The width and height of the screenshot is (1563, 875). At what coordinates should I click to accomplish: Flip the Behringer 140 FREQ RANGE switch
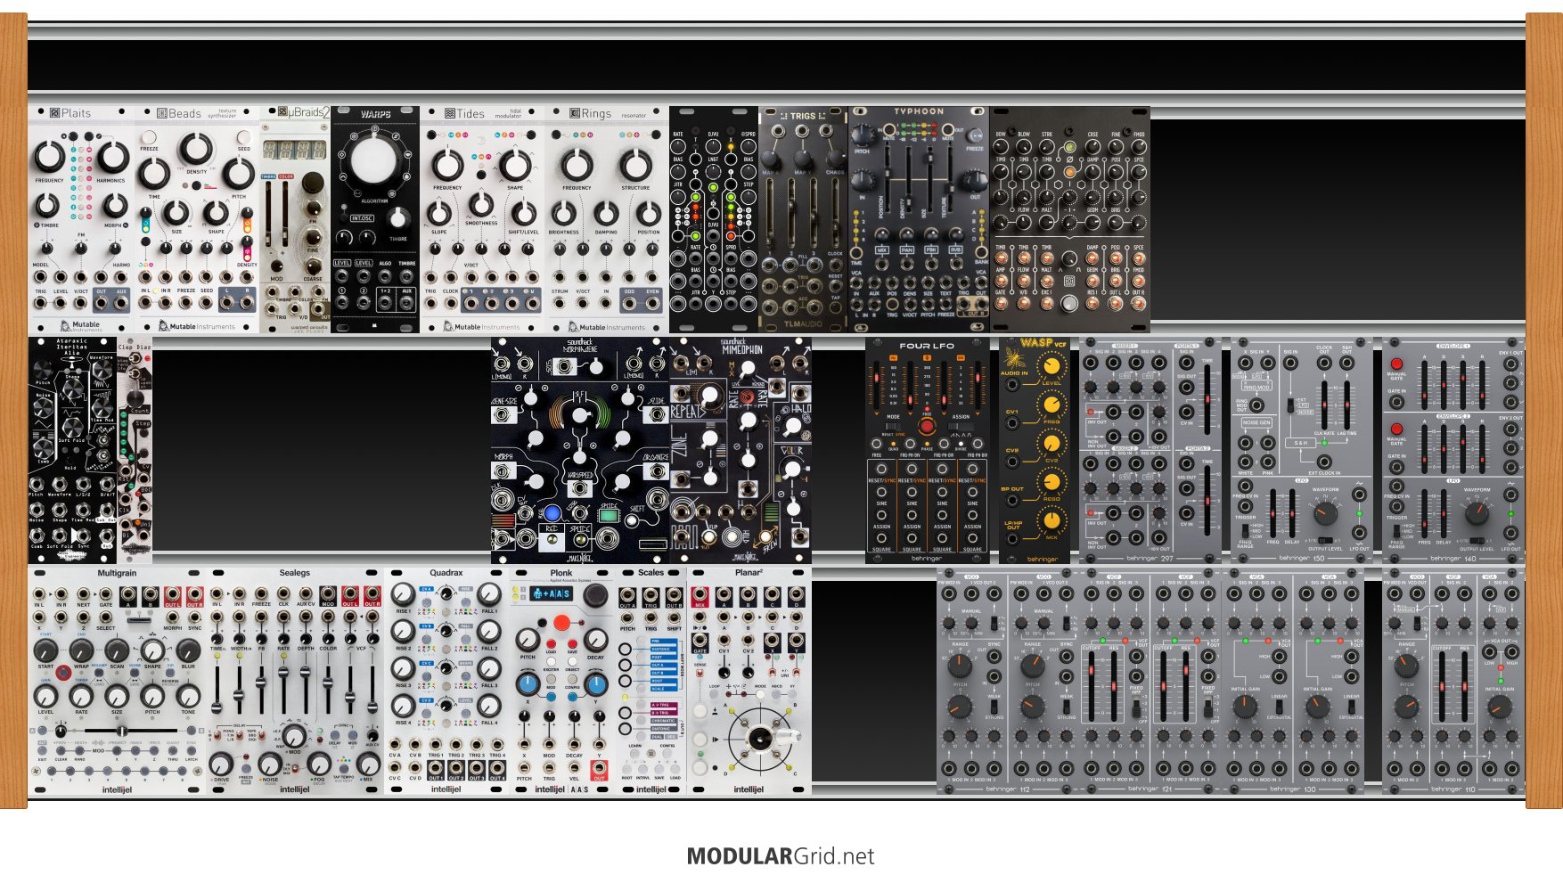tap(1396, 530)
